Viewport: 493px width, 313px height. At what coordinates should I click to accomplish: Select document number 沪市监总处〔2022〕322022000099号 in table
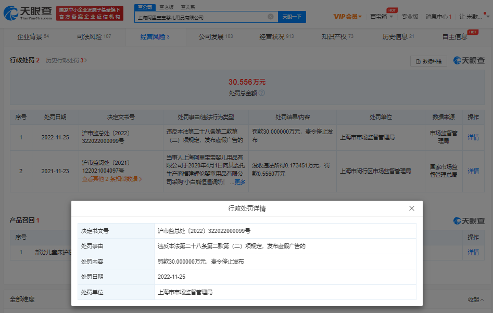coord(106,137)
